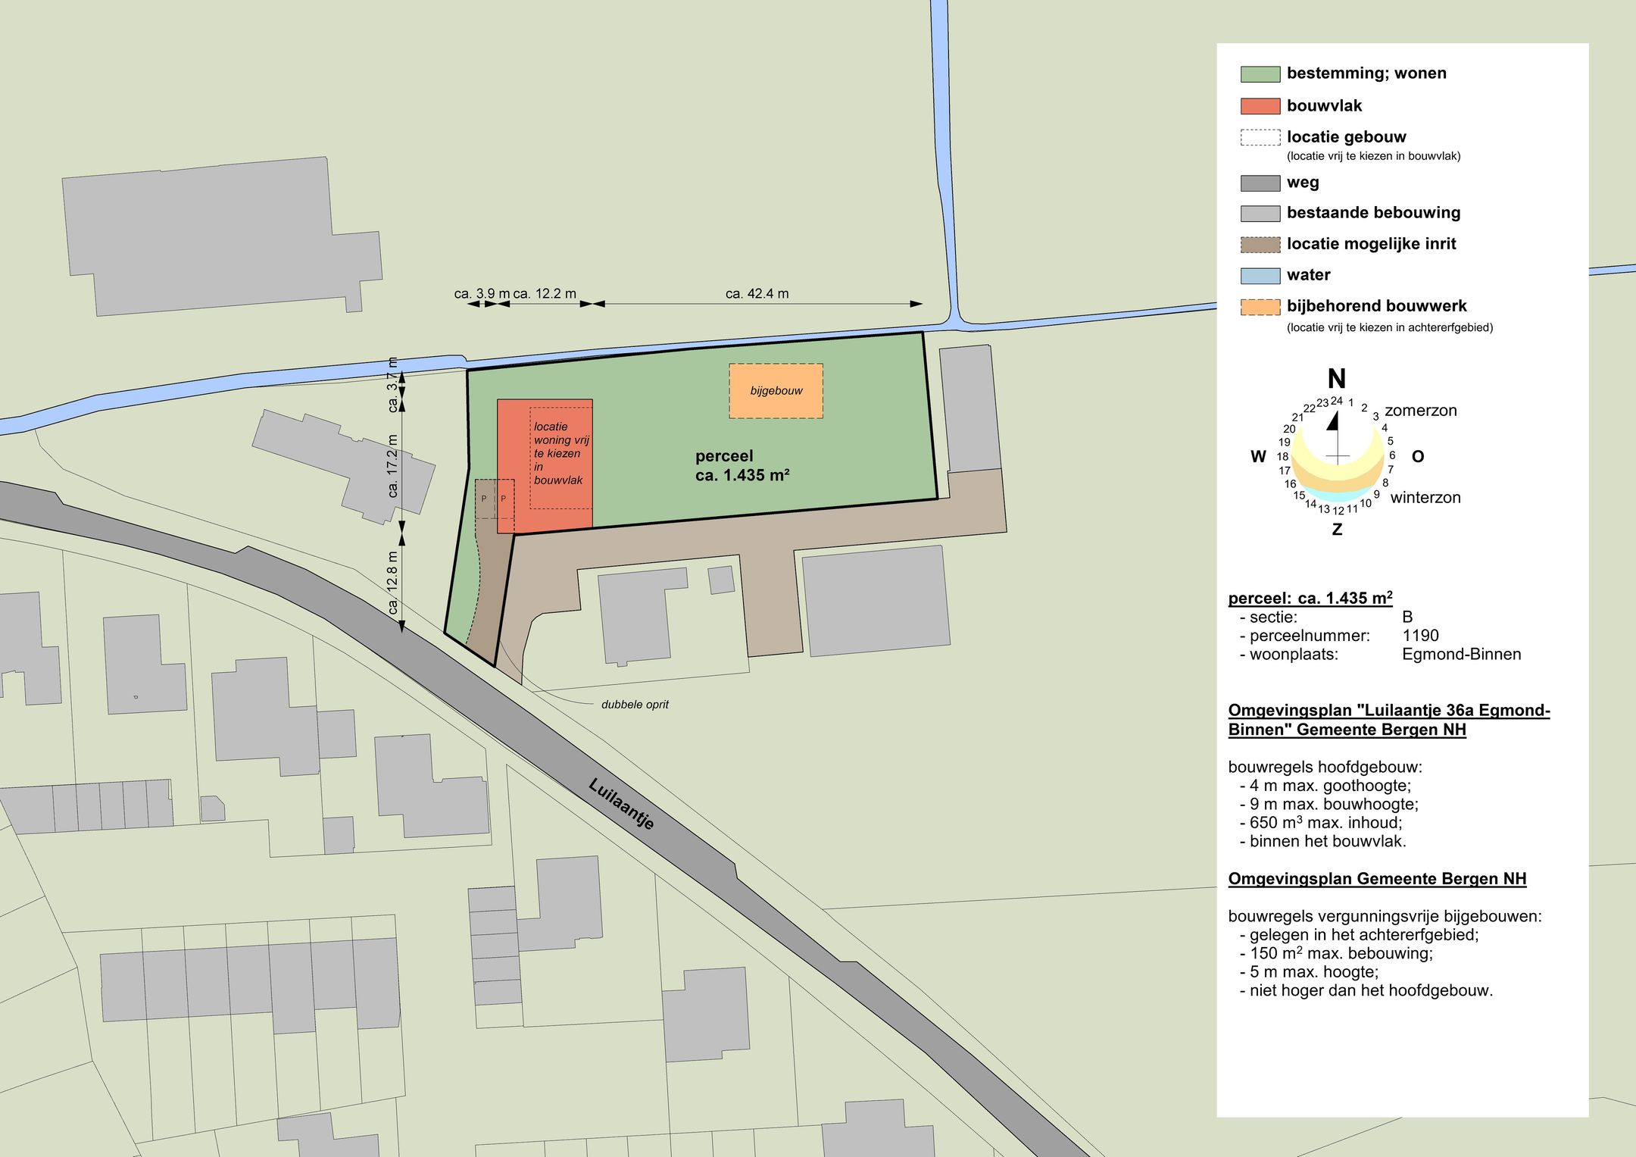Click the 'locatie woning vrij te kiezen' text

click(x=560, y=453)
